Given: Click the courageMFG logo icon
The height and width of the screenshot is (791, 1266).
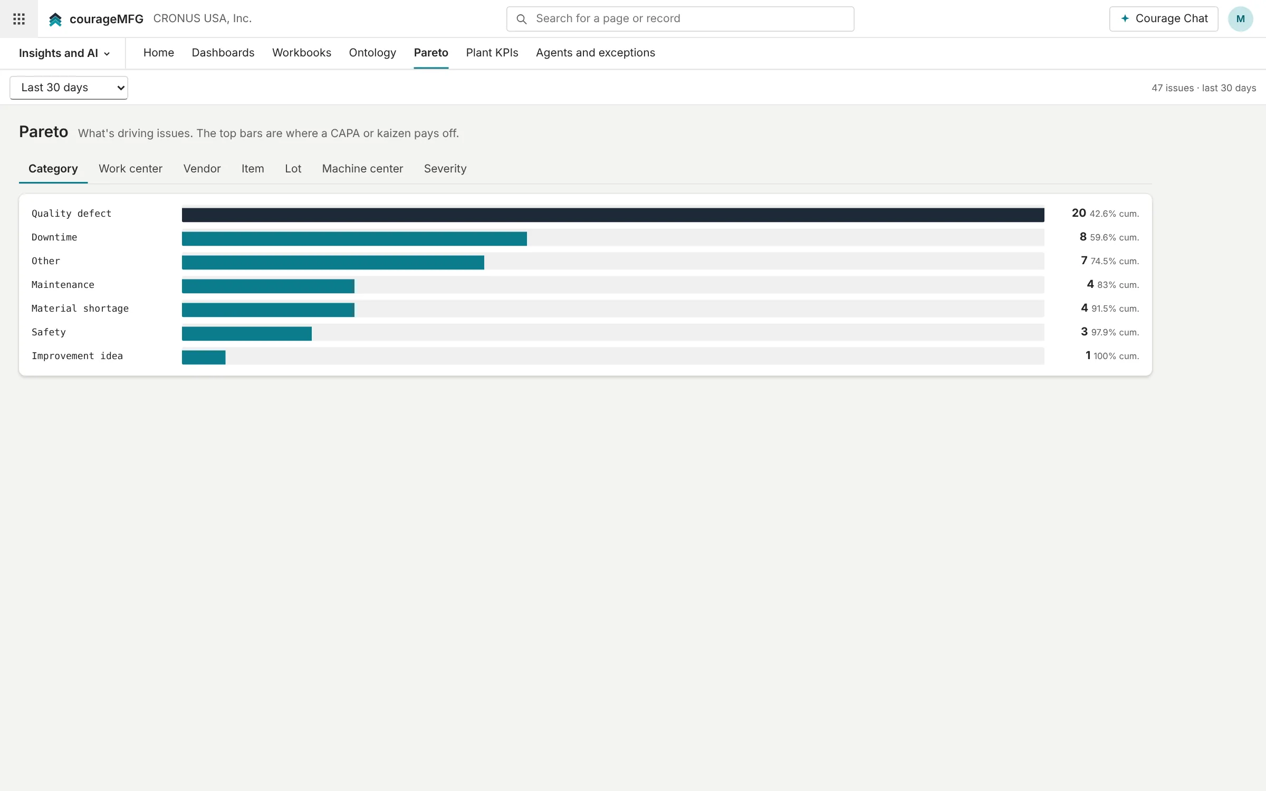Looking at the screenshot, I should (x=55, y=20).
